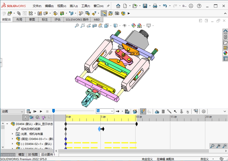Add a Spring to the motion study
The width and height of the screenshot is (228, 161).
[163, 111]
